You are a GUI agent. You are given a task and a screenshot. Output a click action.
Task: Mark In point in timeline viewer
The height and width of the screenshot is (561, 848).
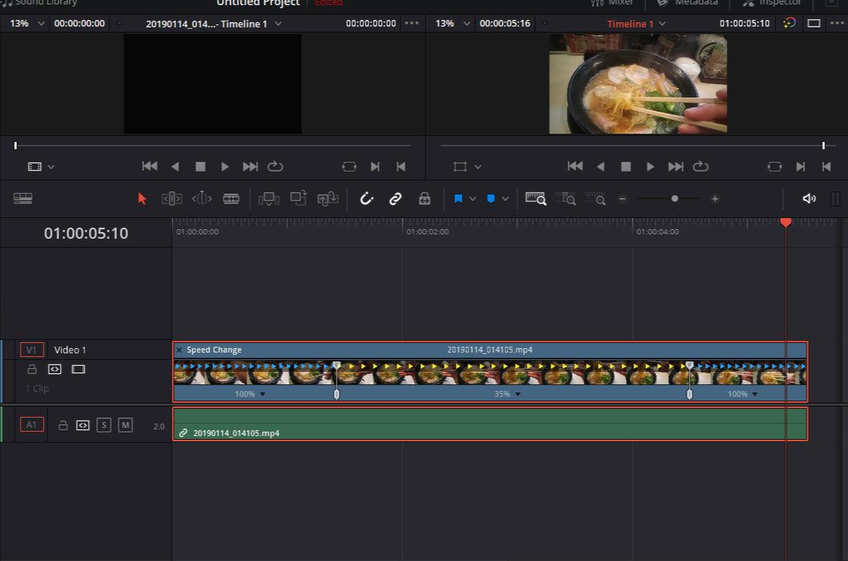pyautogui.click(x=801, y=166)
